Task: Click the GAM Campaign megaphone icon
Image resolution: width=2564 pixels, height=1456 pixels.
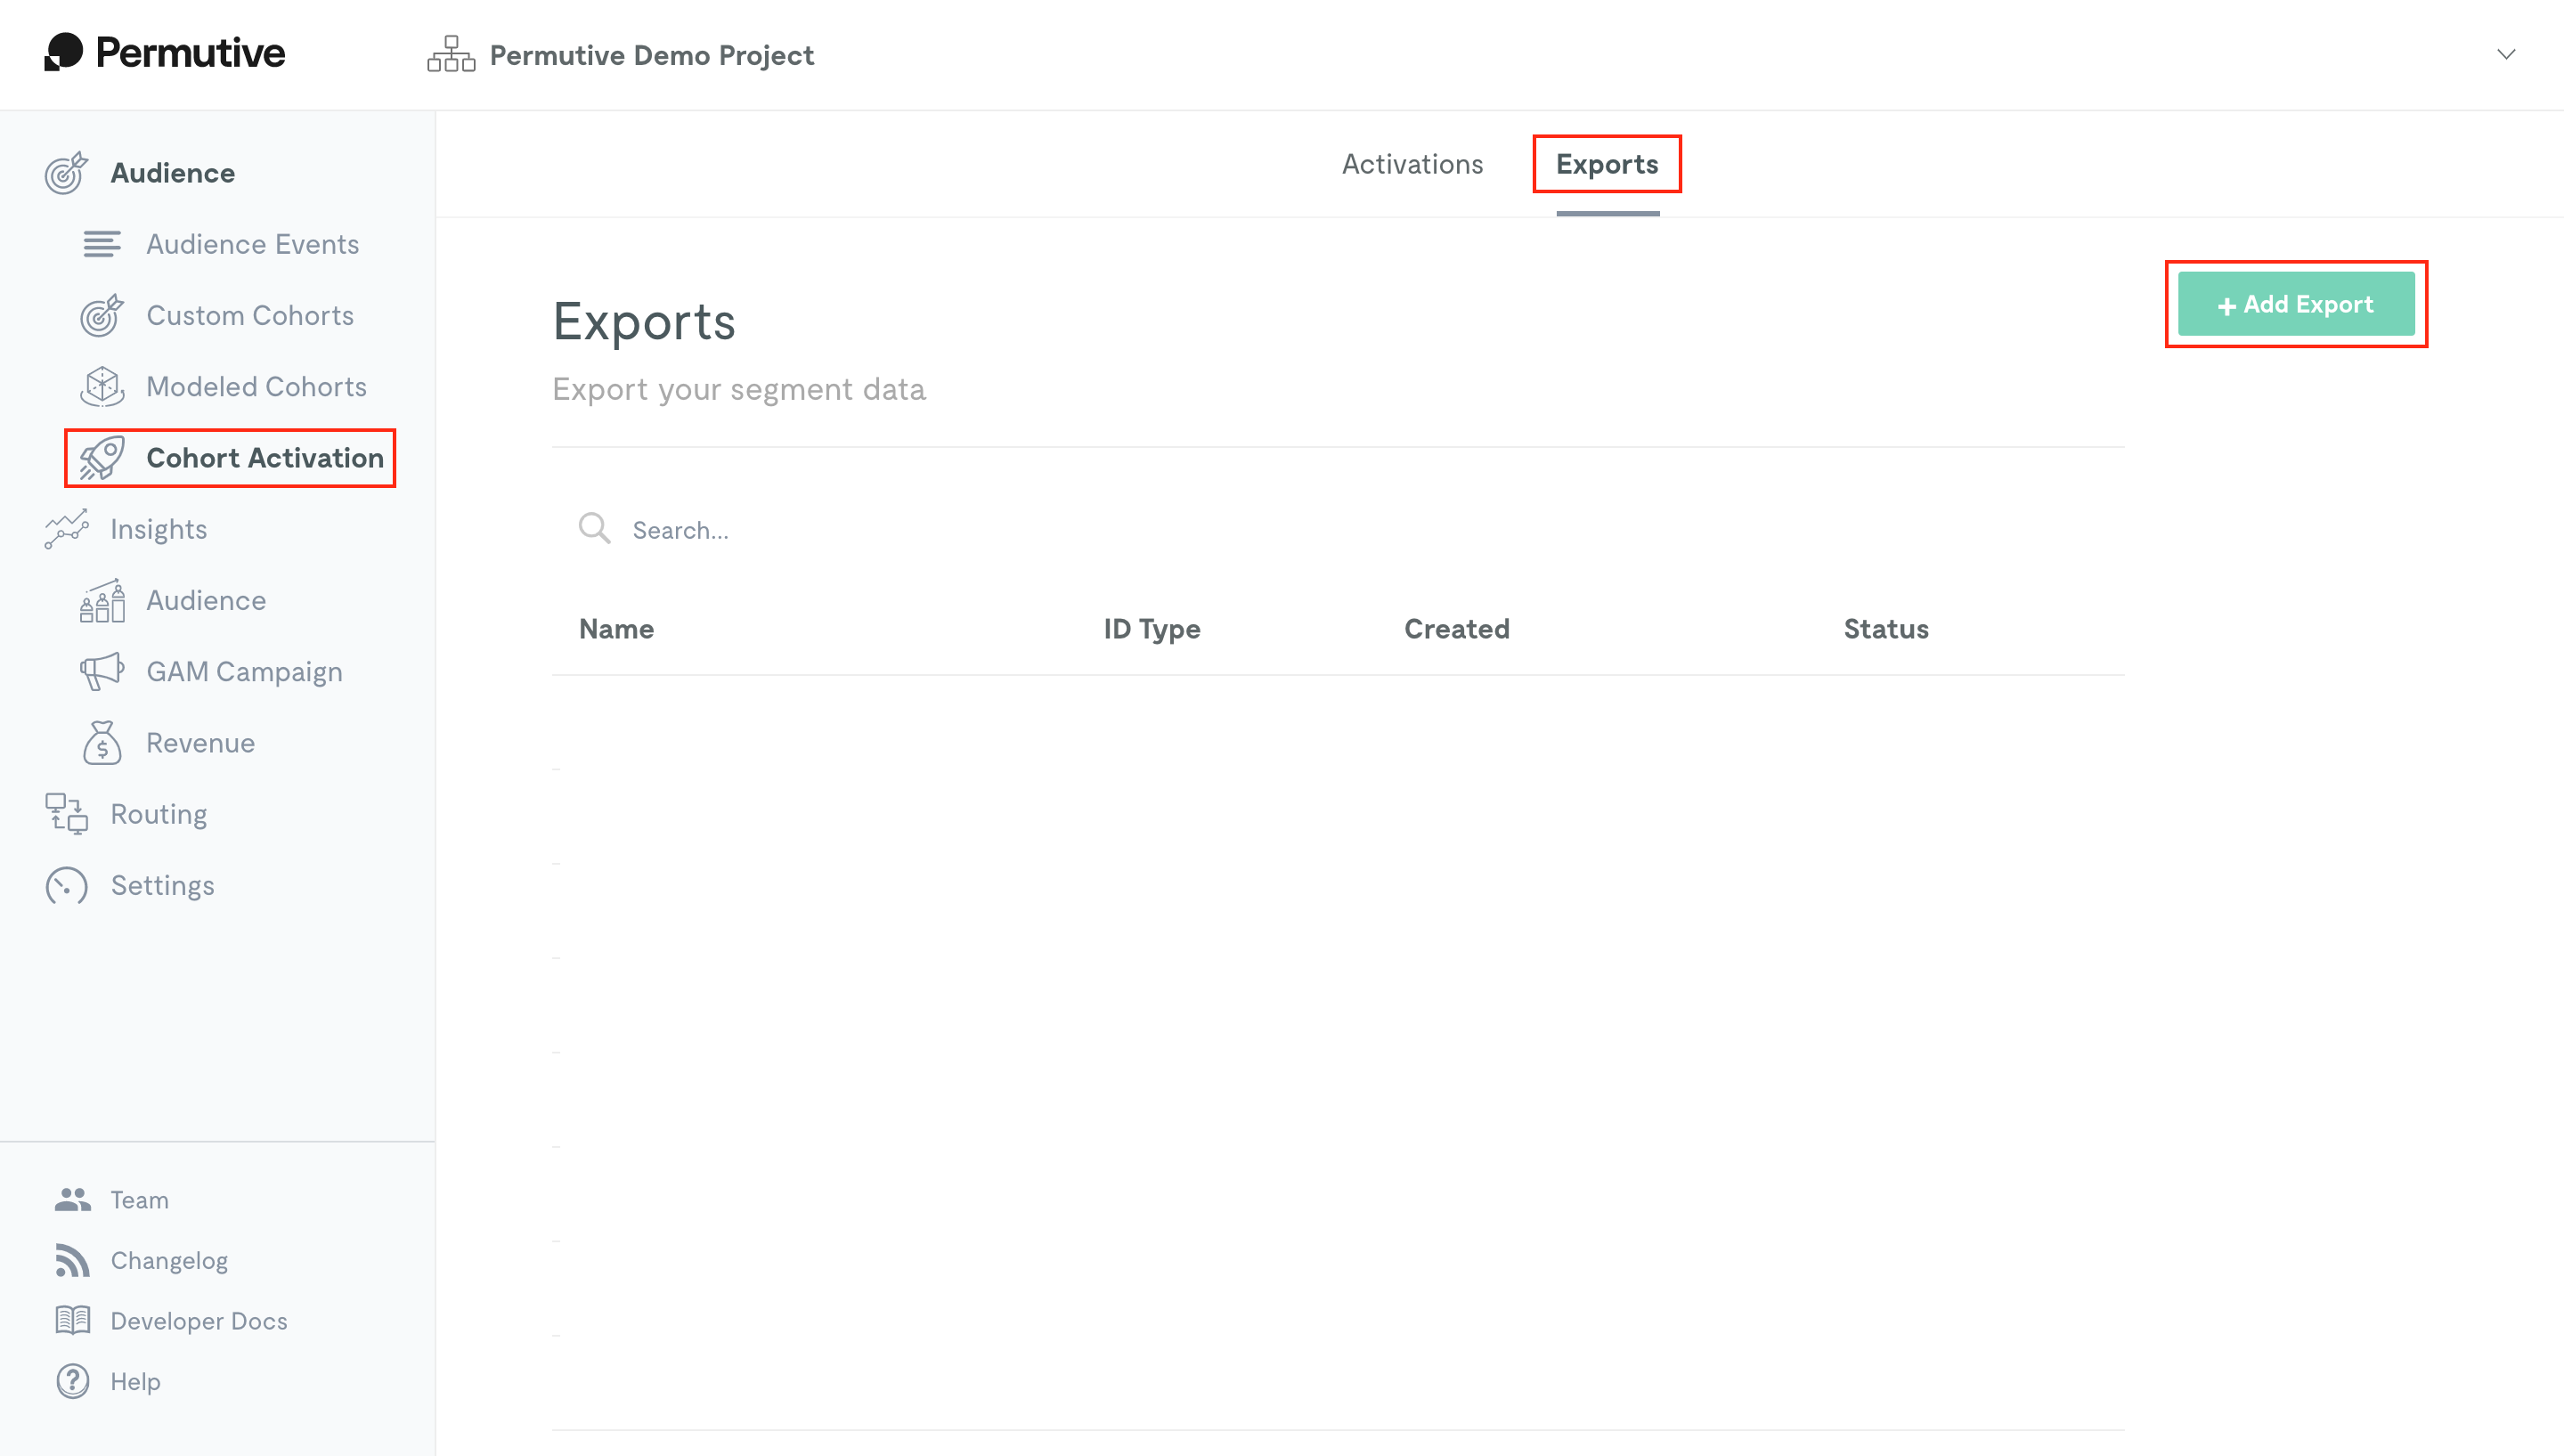Action: click(x=102, y=671)
